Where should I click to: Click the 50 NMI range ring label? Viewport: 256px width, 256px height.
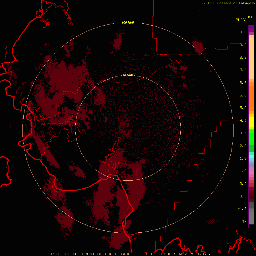coord(128,75)
